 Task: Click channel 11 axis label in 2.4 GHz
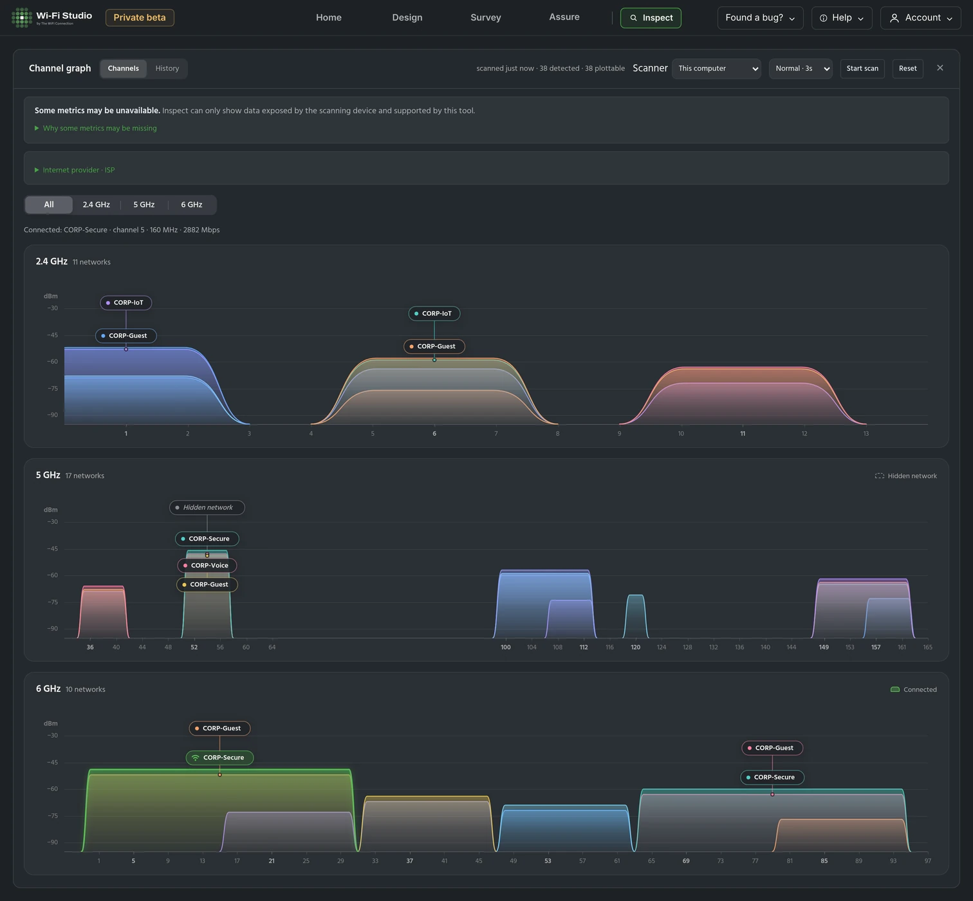tap(743, 433)
